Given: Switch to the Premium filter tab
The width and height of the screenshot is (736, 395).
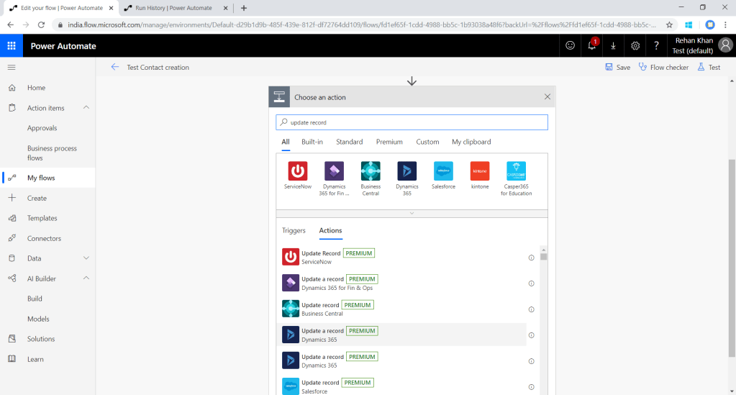Looking at the screenshot, I should pos(389,142).
